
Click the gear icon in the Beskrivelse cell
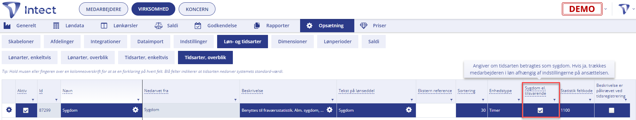(x=330, y=110)
